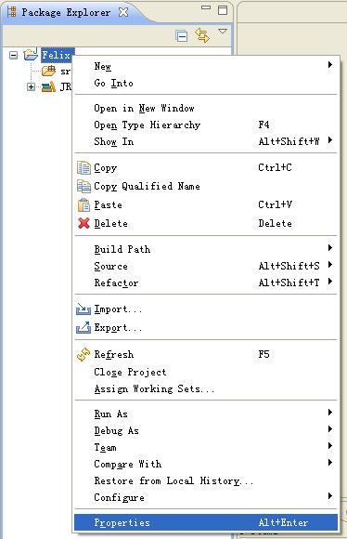Expand the JRE library tree node
This screenshot has height=539, width=347.
coord(31,86)
